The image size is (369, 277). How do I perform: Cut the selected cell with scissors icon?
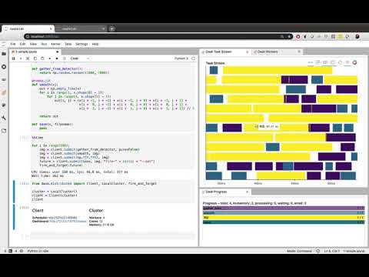(28, 58)
